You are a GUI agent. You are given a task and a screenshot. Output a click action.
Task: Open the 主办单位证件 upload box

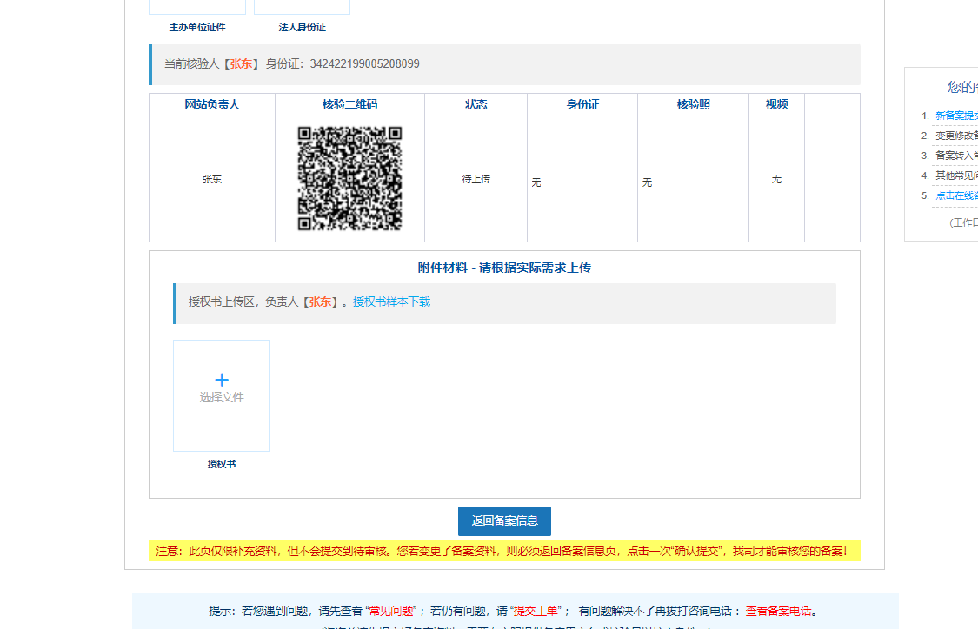tap(197, 7)
